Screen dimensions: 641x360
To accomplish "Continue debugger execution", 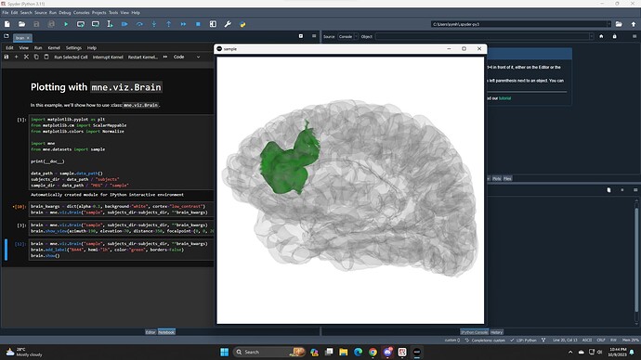I will (184, 24).
